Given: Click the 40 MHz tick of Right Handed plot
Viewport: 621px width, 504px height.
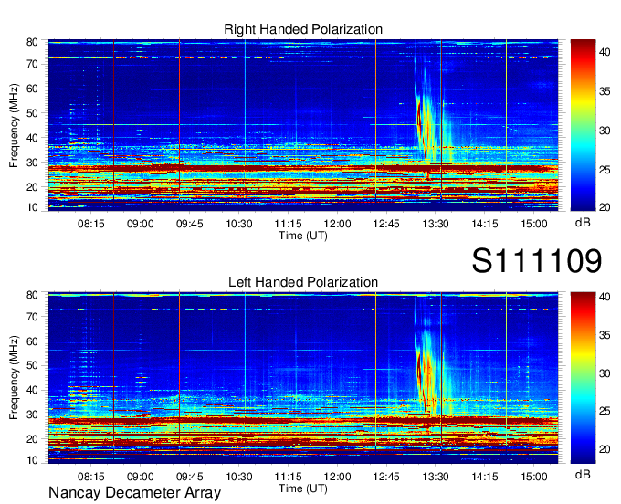Looking at the screenshot, I should click(32, 138).
